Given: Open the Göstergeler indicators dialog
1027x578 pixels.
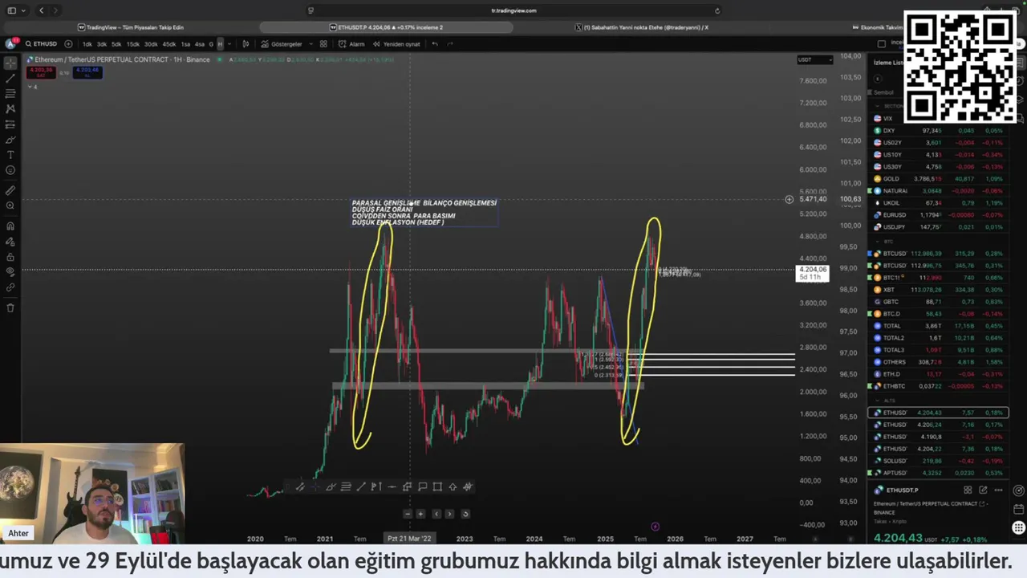Looking at the screenshot, I should 281,44.
